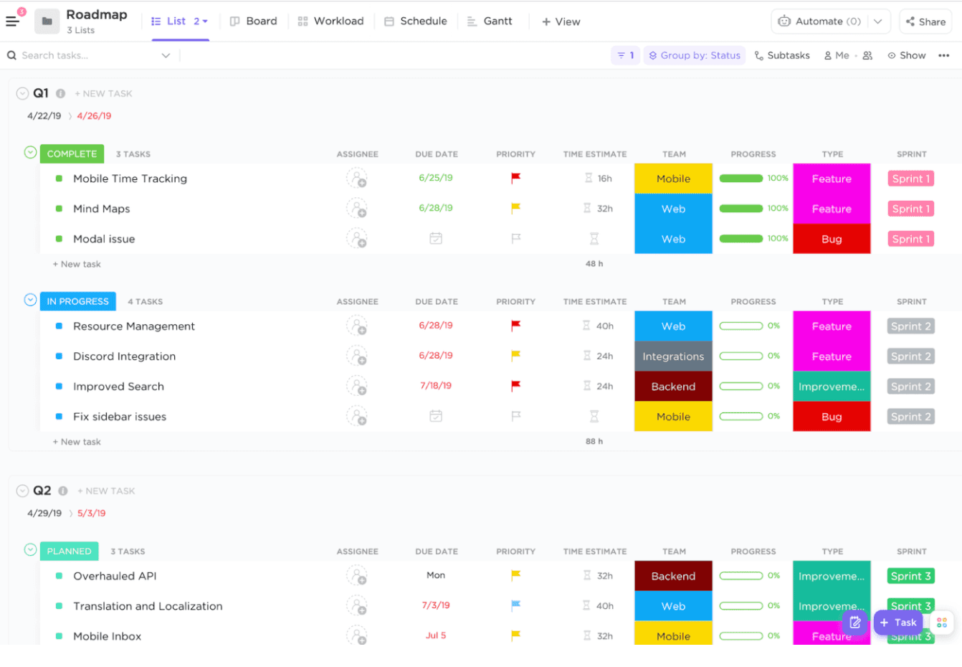Open due date calendar for Modal issue

tap(436, 239)
